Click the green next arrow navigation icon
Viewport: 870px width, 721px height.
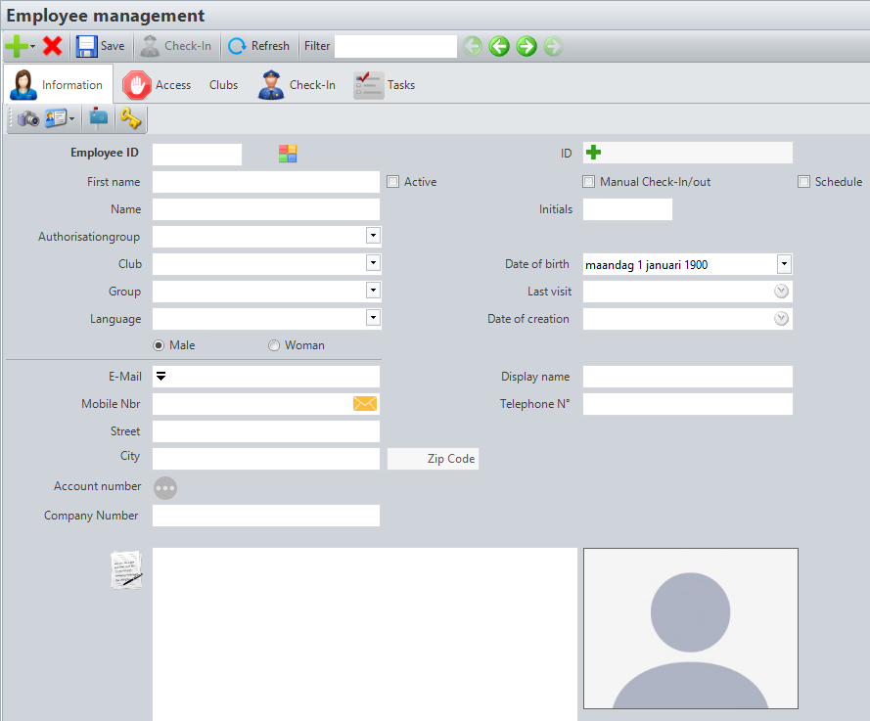point(527,46)
